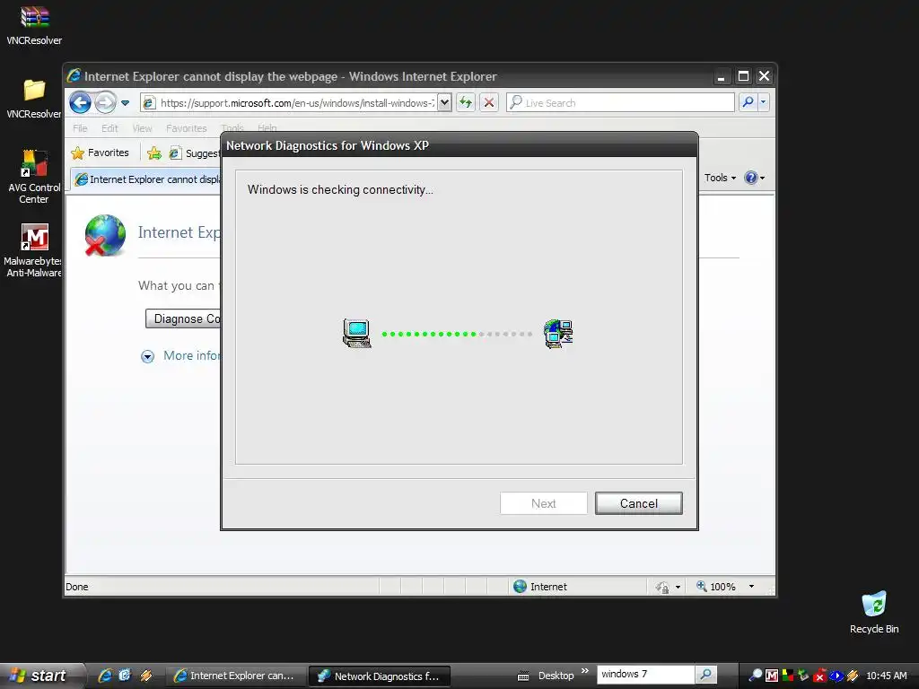919x689 pixels.
Task: Stop loading with the red X icon
Action: coord(489,103)
